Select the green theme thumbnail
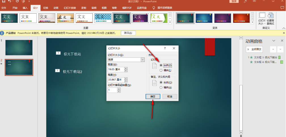The image size is (286, 137). point(159,18)
